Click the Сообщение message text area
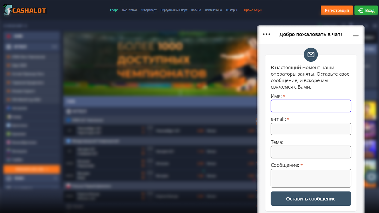Viewport: 379px width, 213px height. (311, 178)
